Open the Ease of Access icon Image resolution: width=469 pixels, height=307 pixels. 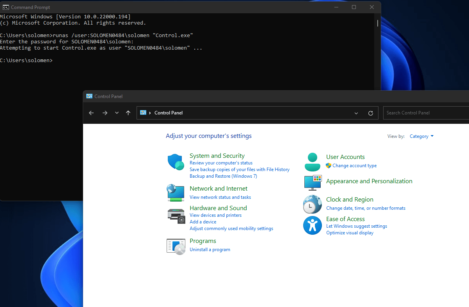(x=313, y=225)
